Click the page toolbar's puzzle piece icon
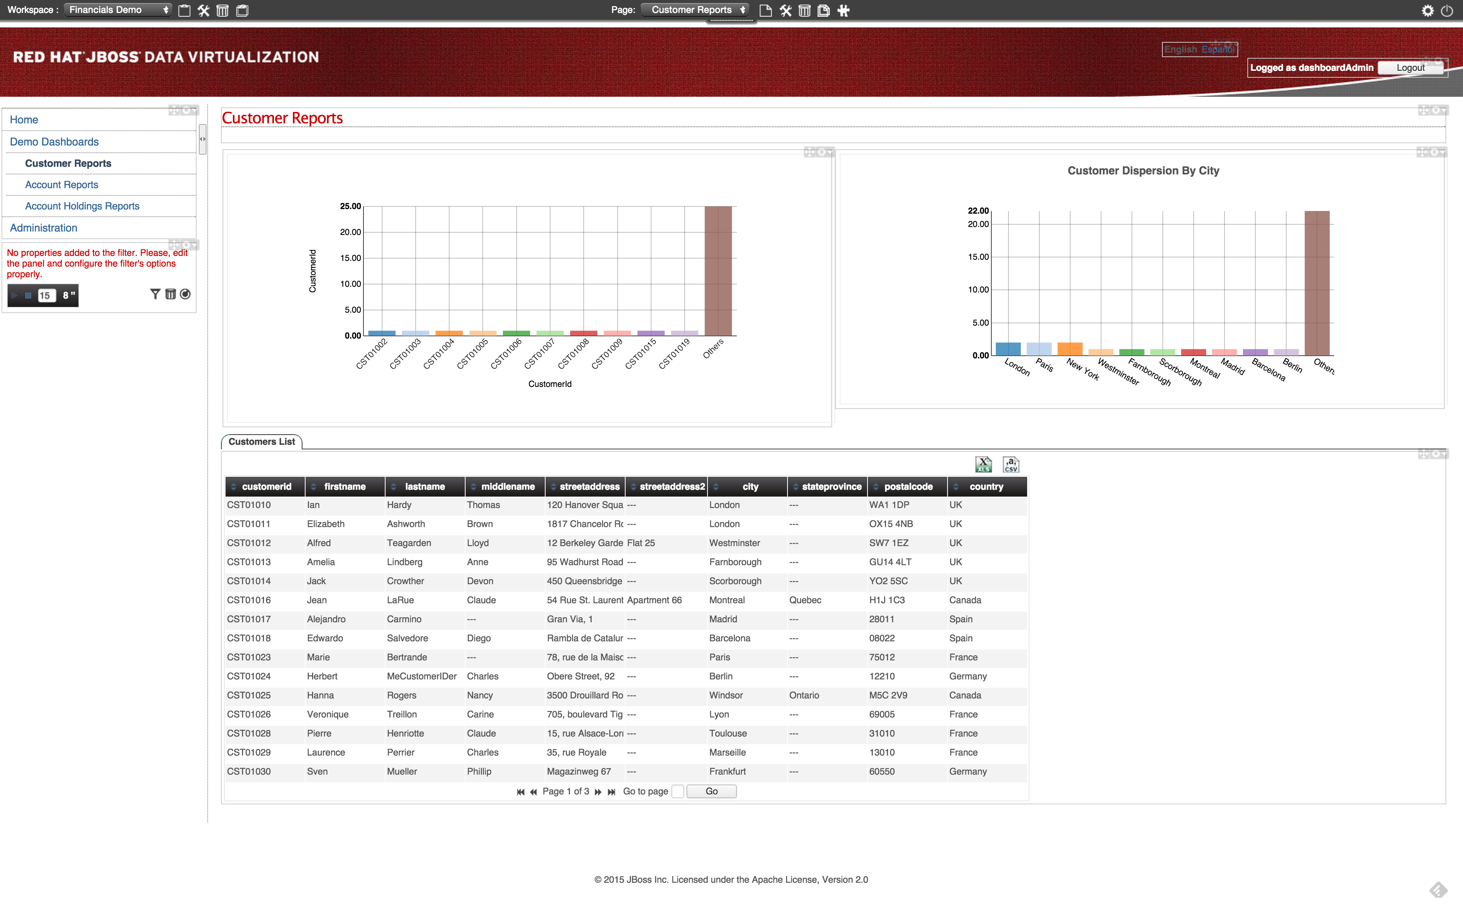Screen dimensions: 1463x914 pos(844,10)
